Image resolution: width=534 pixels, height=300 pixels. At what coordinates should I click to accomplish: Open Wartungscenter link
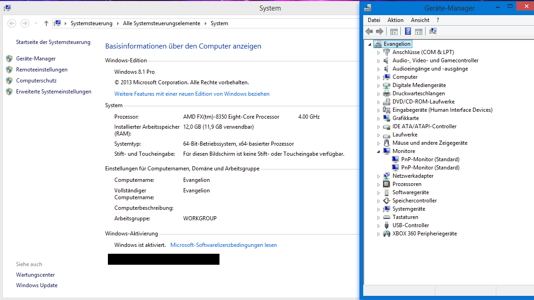point(35,275)
